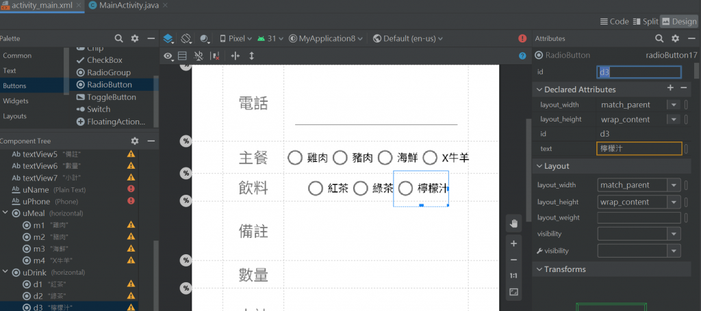The height and width of the screenshot is (311, 701).
Task: Open the MyApplication8 theme dropdown
Action: [326, 39]
